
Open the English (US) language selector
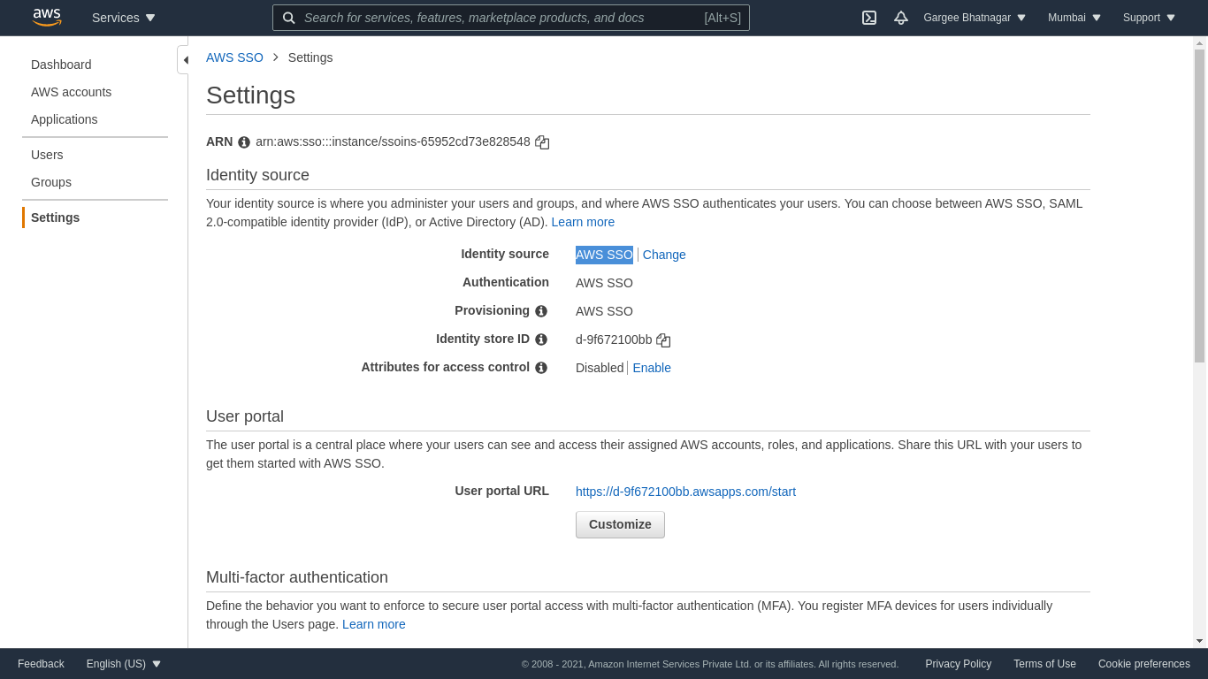124,664
